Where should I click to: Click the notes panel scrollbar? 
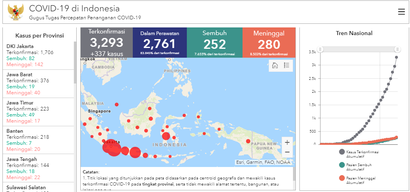pos(294,174)
